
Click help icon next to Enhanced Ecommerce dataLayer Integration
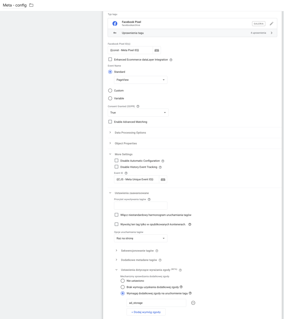[x=171, y=60]
